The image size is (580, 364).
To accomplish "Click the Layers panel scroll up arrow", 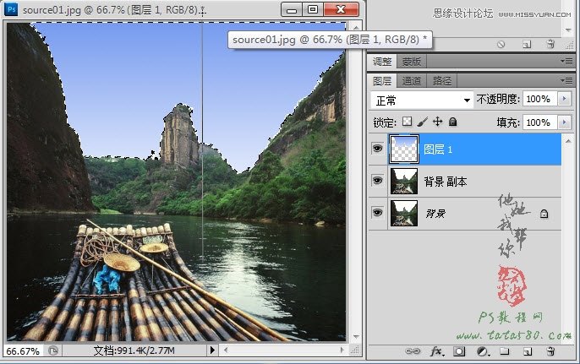I will tap(568, 141).
